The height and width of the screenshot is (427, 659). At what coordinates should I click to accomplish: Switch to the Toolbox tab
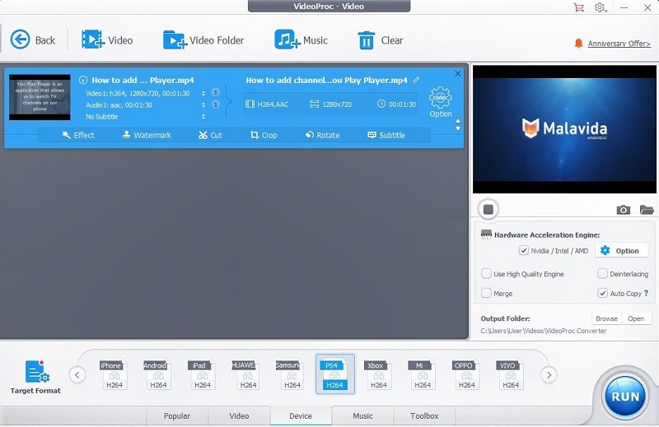[424, 415]
